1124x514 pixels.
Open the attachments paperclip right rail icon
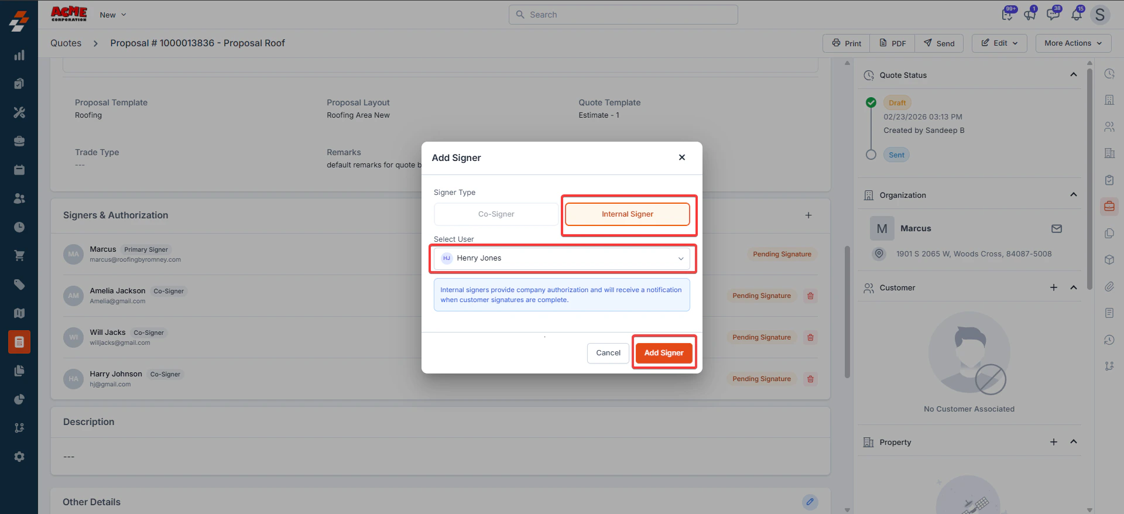[x=1109, y=286]
